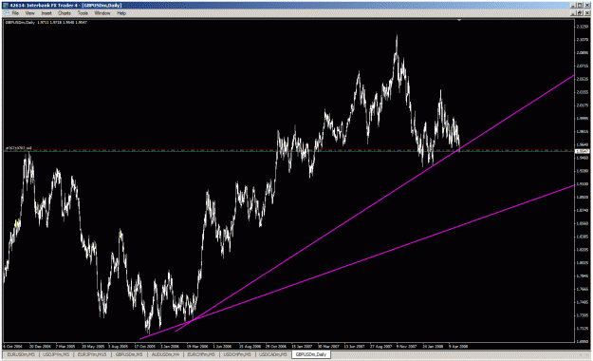Close the inner GBPUSDm,Daily chart window
The image size is (593, 361).
pyautogui.click(x=586, y=13)
